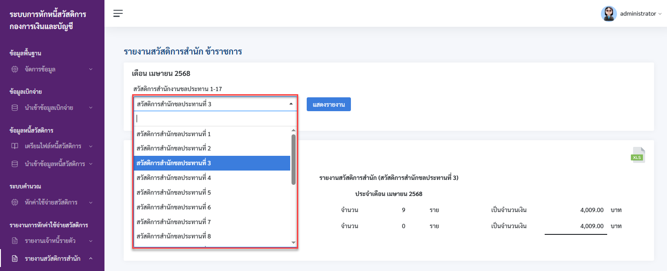This screenshot has width=667, height=271.
Task: Open the administrator user dropdown arrow
Action: (660, 14)
